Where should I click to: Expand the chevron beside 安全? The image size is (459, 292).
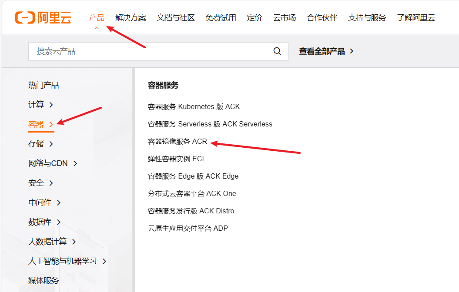click(x=51, y=183)
